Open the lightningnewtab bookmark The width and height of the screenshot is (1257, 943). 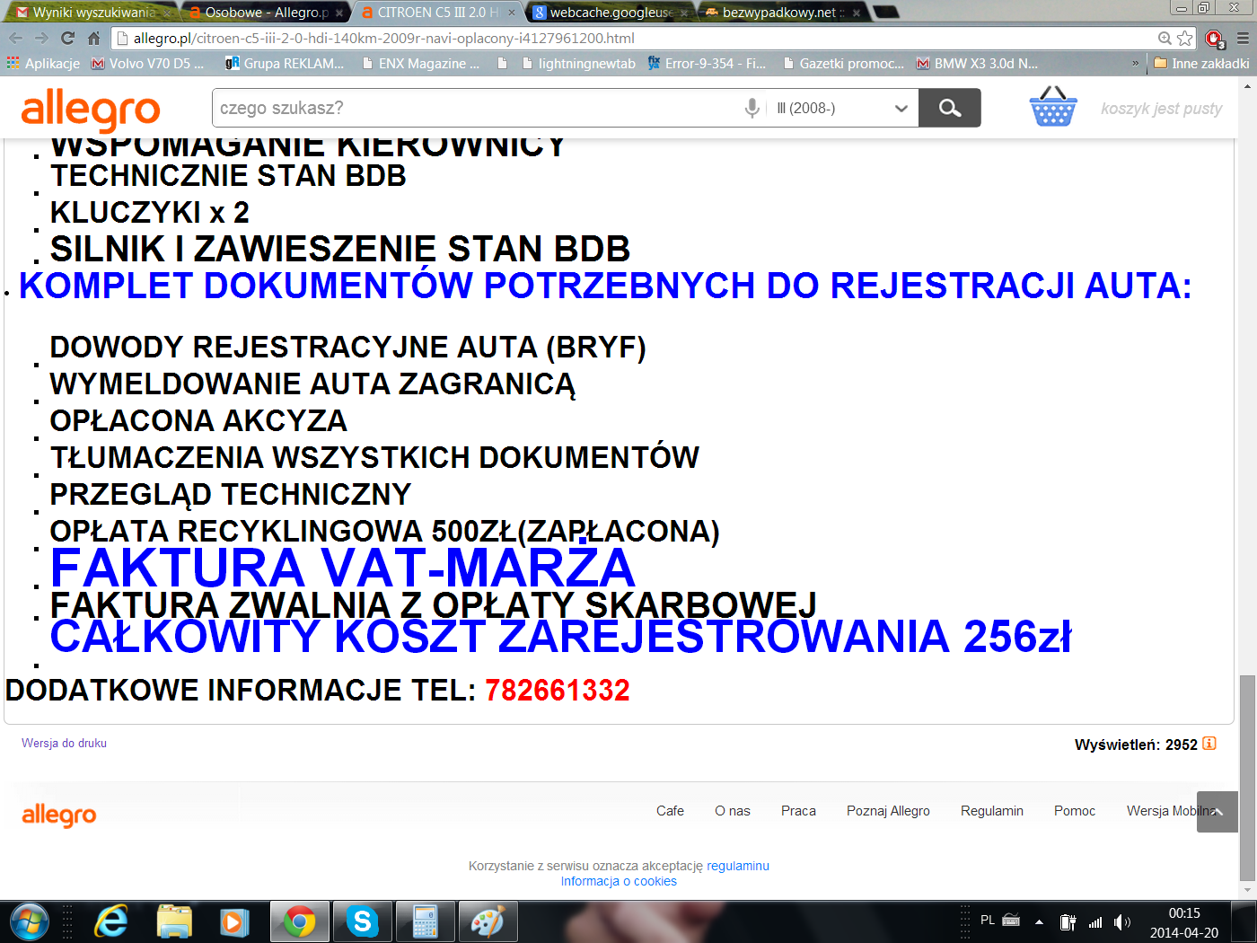click(x=578, y=64)
